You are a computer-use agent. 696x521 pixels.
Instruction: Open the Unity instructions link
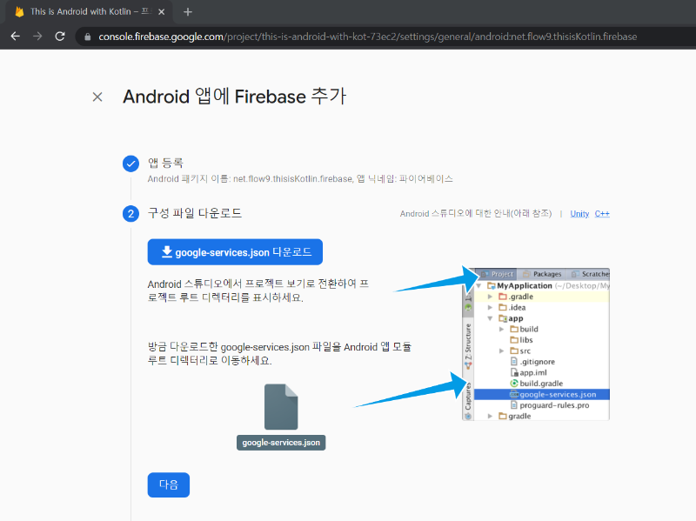pyautogui.click(x=579, y=214)
